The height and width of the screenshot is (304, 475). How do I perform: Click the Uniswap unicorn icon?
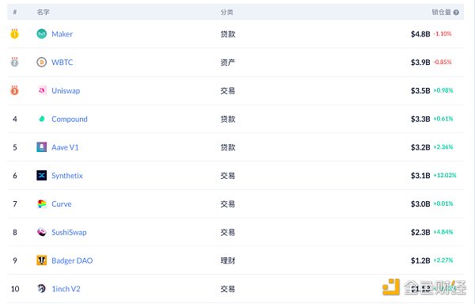click(41, 90)
